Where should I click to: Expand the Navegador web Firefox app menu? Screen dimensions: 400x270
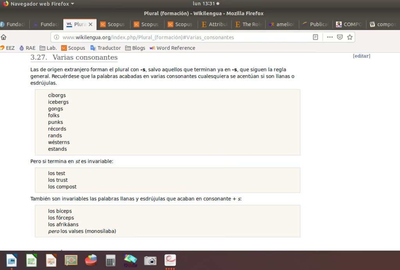point(39,4)
